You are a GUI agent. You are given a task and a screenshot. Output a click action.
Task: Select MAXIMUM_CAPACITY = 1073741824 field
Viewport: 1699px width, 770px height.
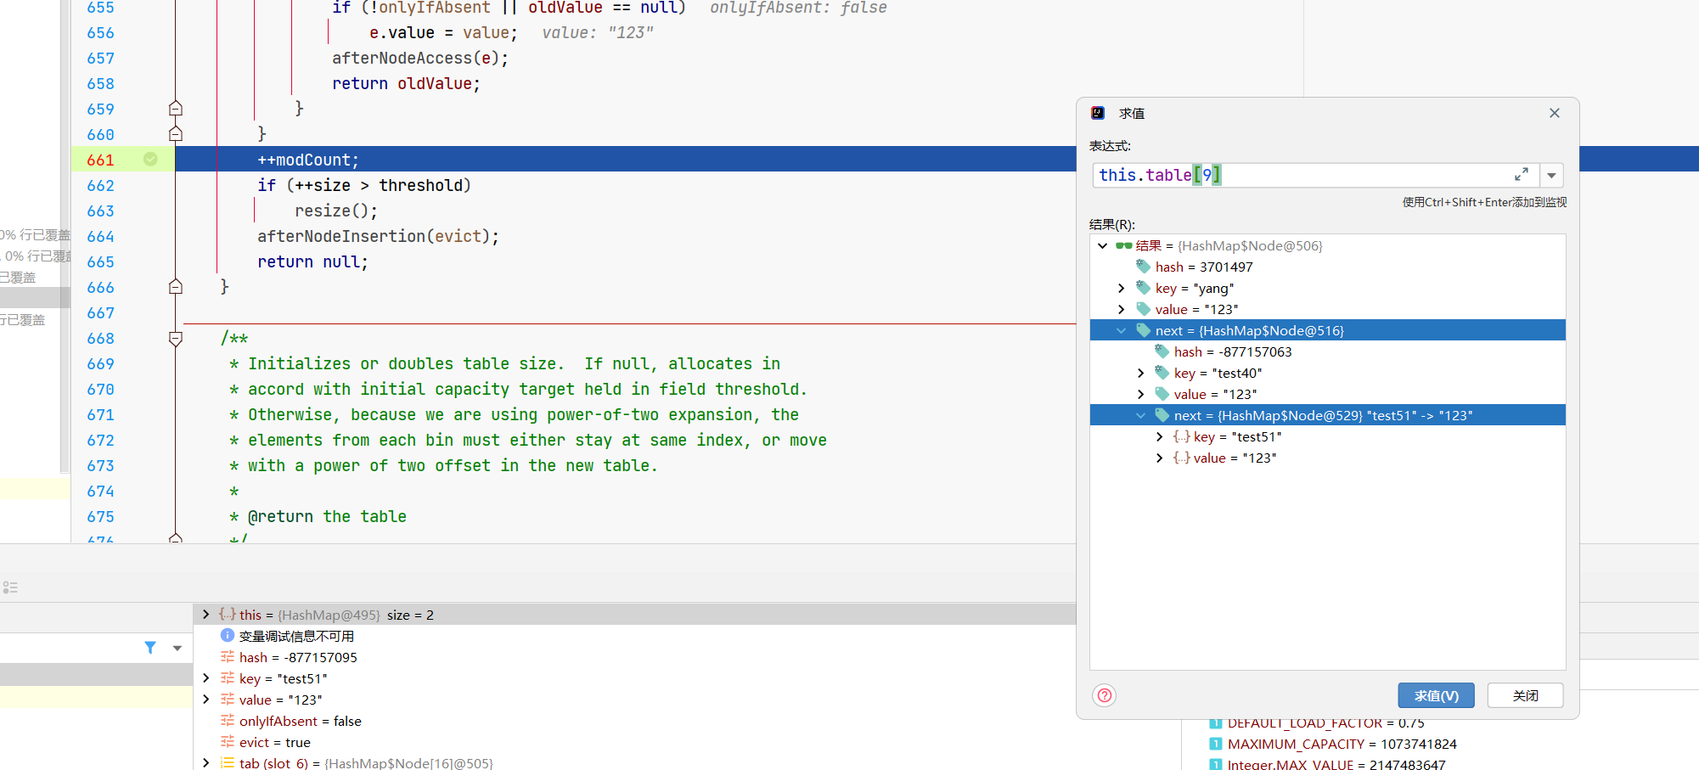click(1334, 744)
